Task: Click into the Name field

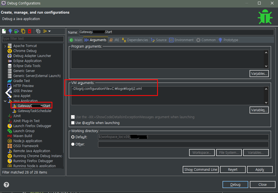Action: pyautogui.click(x=176, y=32)
